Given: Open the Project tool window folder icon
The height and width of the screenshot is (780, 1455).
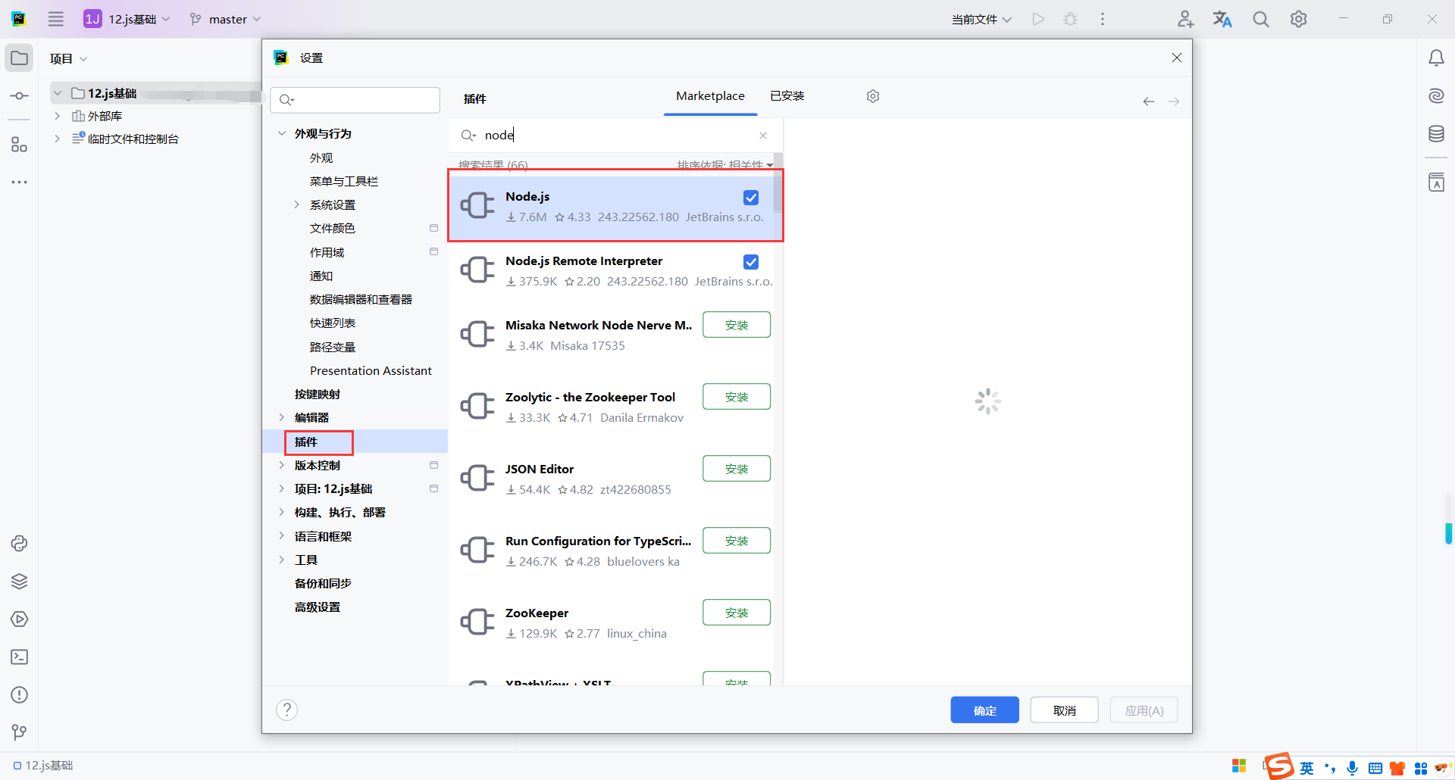Looking at the screenshot, I should pyautogui.click(x=19, y=58).
